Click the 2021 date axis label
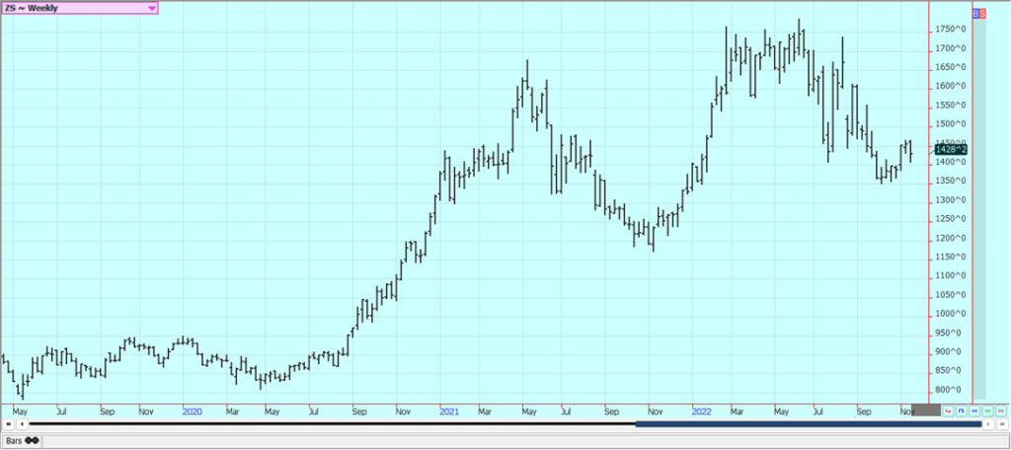 point(449,411)
